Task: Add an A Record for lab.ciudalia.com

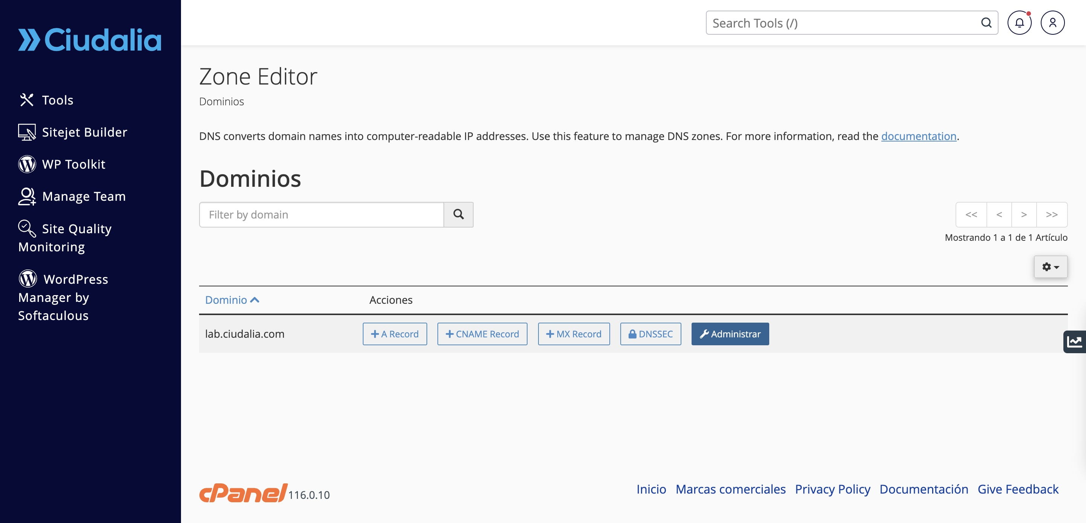Action: click(x=394, y=334)
